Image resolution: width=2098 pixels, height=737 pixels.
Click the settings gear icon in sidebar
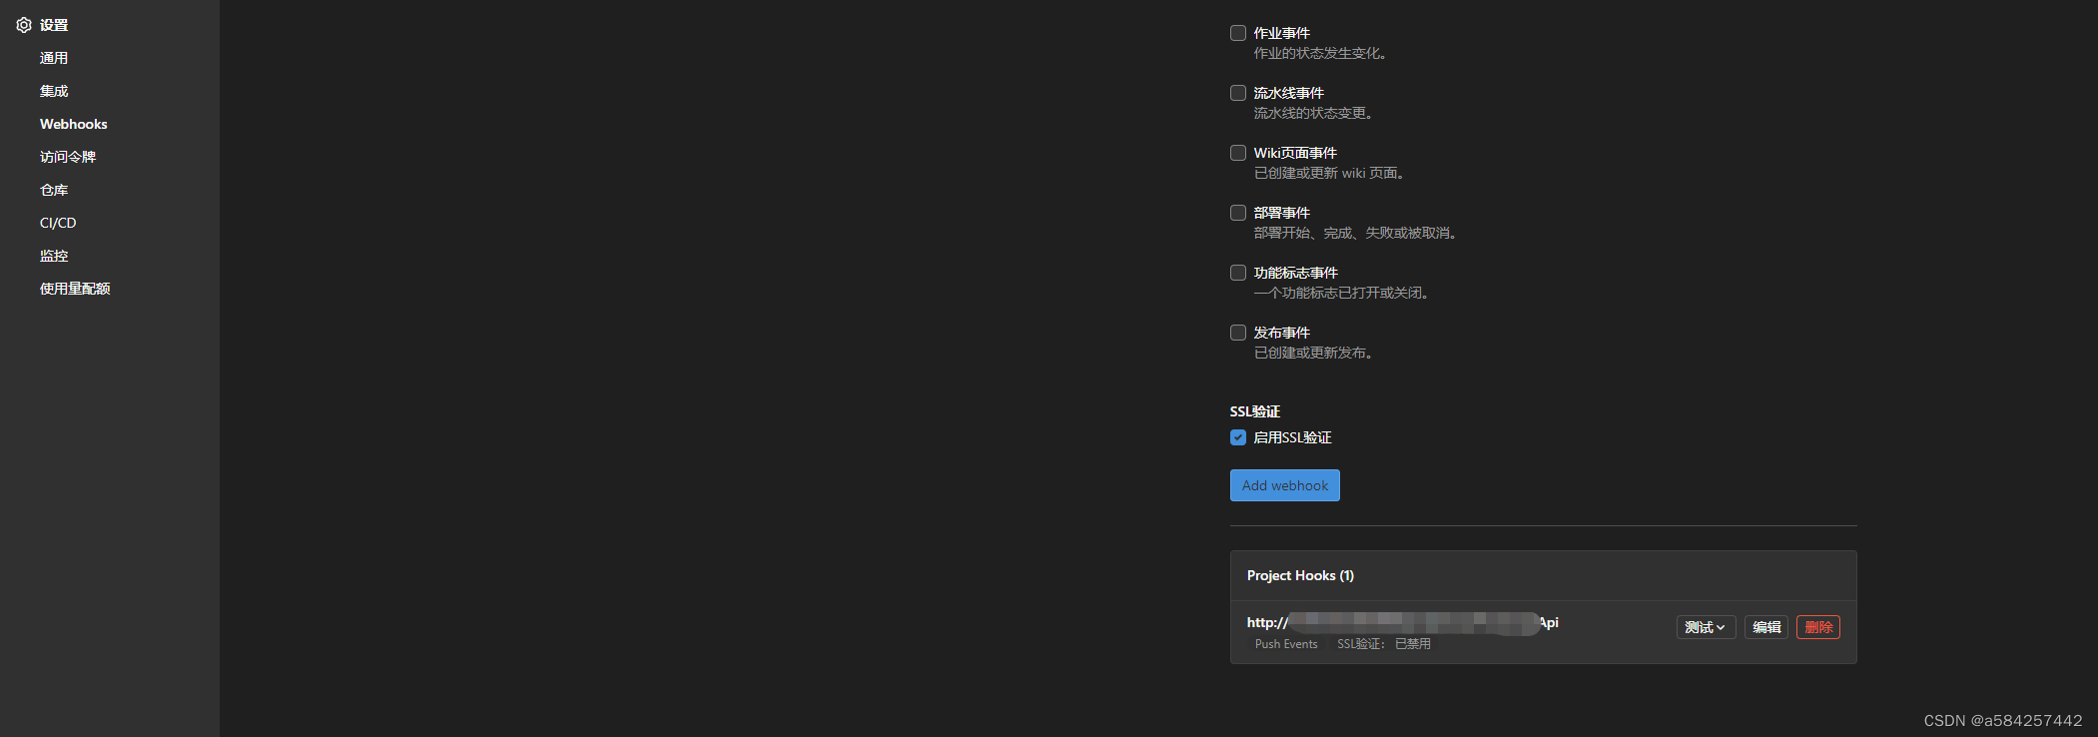coord(24,25)
